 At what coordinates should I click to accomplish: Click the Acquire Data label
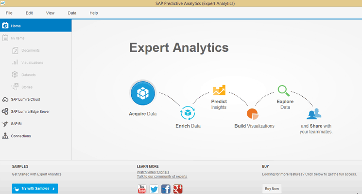[143, 114]
